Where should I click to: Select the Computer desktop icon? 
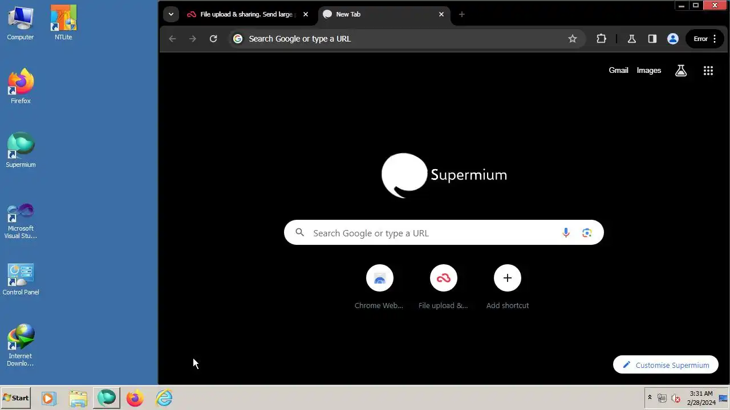[x=21, y=23]
